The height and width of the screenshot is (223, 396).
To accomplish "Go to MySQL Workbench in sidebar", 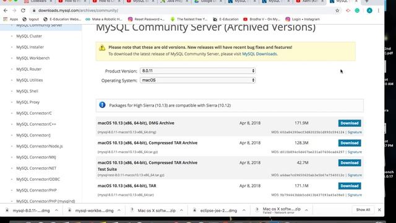I will [33, 58].
